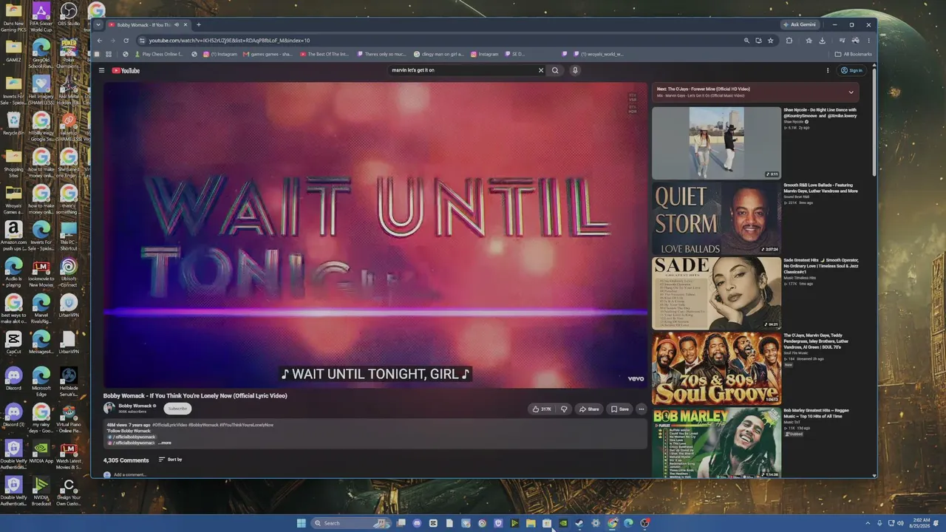Select the GAMEZ desktop folder
Viewport: 946px width, 532px height.
(x=13, y=50)
